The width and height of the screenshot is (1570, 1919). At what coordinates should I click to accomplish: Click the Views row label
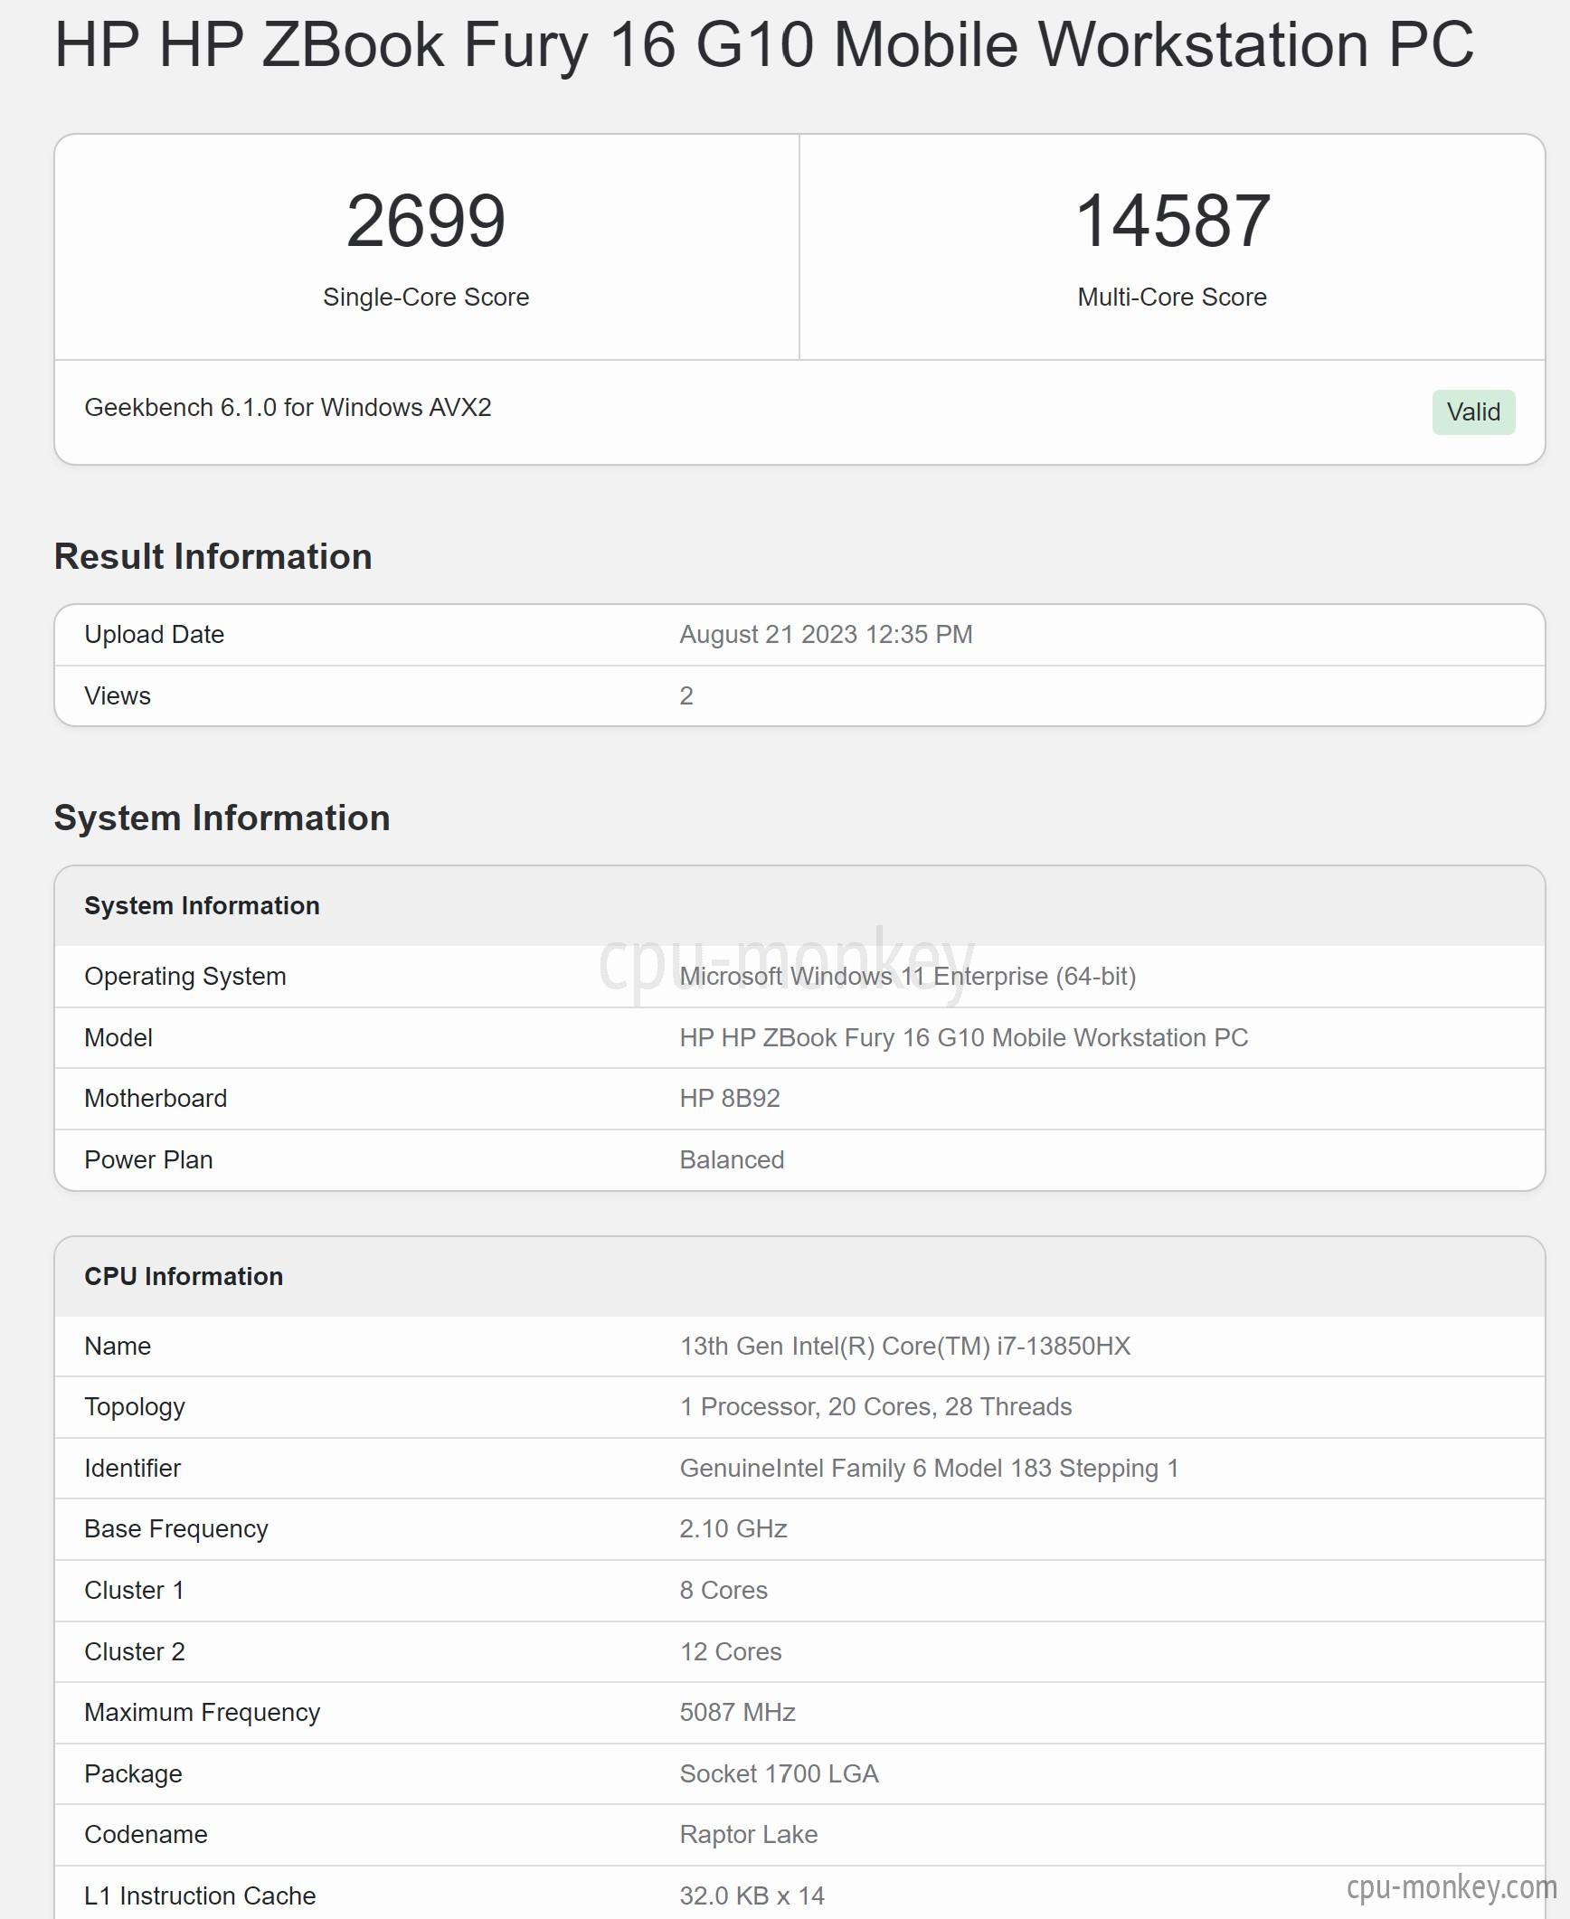(118, 696)
